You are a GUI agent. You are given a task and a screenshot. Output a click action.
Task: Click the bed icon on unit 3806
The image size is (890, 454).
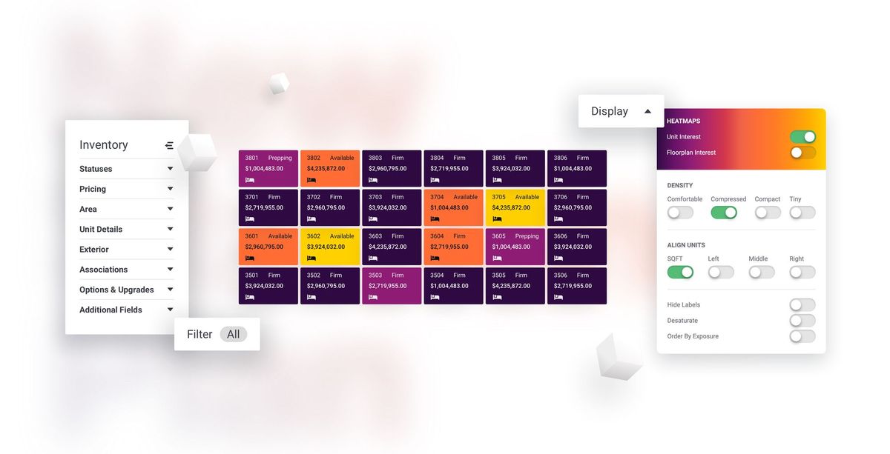pyautogui.click(x=559, y=178)
